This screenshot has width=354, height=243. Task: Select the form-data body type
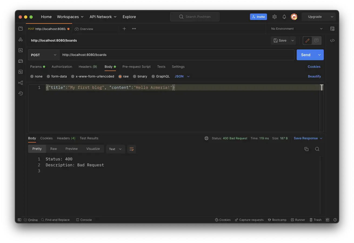tap(57, 76)
